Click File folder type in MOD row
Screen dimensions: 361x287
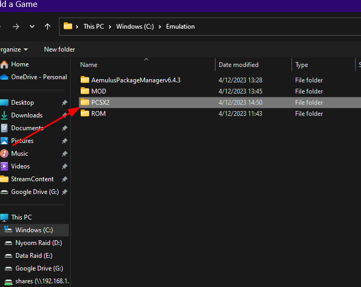[x=309, y=91]
